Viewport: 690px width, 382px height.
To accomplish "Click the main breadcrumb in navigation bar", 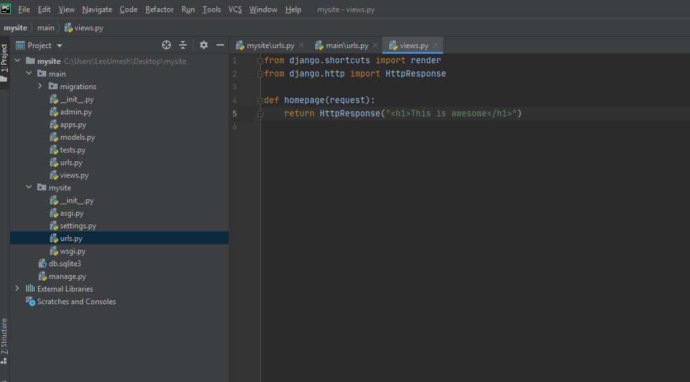I will coord(46,28).
